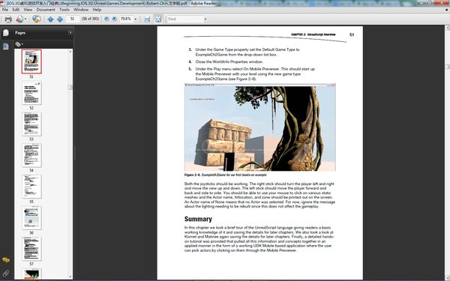Click the Bookmarks panel icon in sidebar
This screenshot has width=450, height=281.
[x=6, y=46]
